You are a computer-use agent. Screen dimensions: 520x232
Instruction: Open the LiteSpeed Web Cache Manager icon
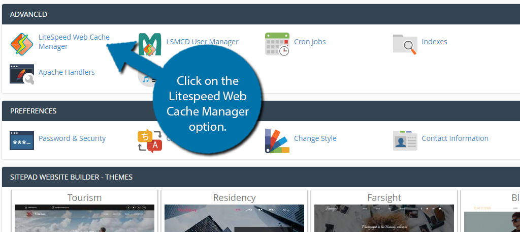click(21, 44)
